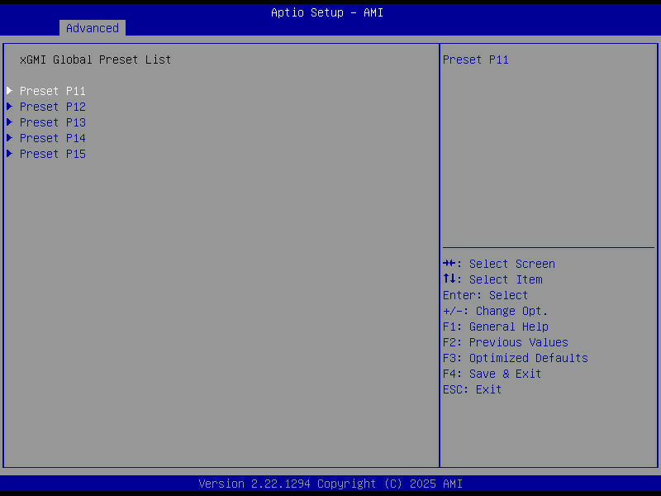Click the Save & Exit help hint
This screenshot has width=661, height=496.
pos(492,373)
